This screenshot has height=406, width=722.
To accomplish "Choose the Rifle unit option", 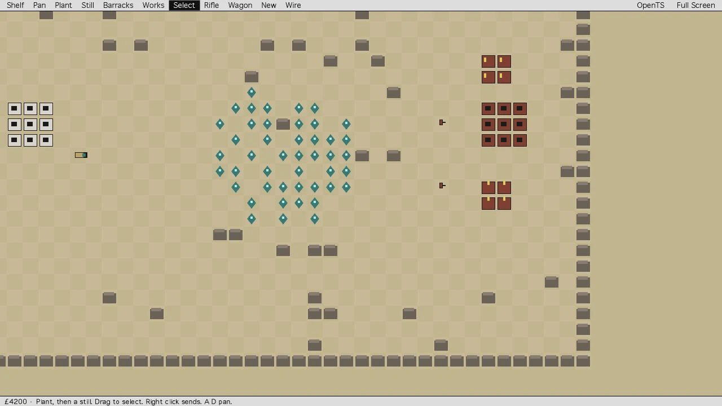I will coord(212,5).
